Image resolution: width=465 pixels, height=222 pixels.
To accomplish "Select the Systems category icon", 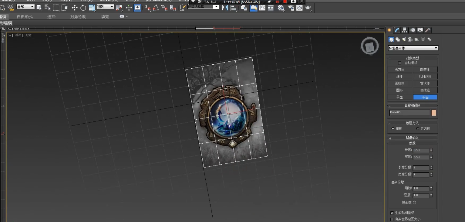I will tap(430, 39).
